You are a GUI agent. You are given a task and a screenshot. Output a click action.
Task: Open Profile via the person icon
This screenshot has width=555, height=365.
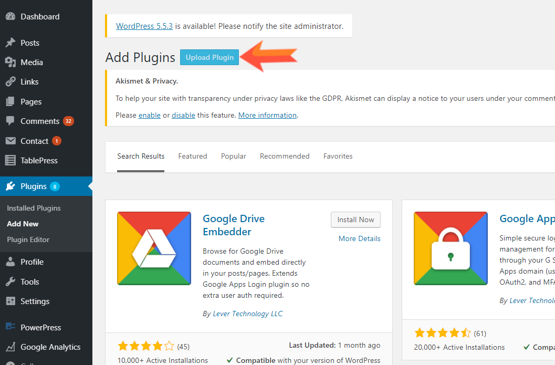click(x=11, y=262)
